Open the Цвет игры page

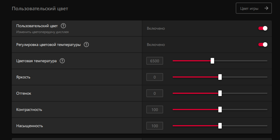tap(254, 8)
